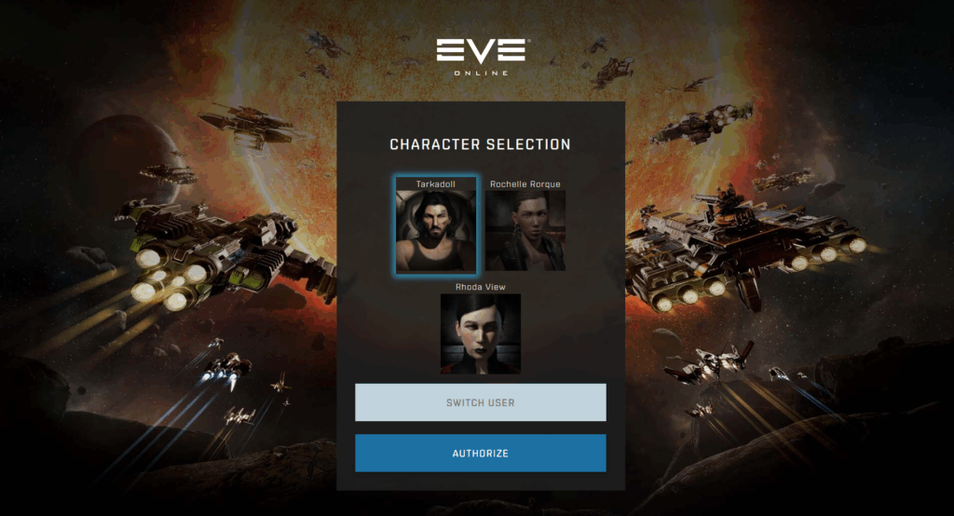Viewport: 954px width, 516px height.
Task: Select the Tarkadoll character portrait
Action: 436,231
